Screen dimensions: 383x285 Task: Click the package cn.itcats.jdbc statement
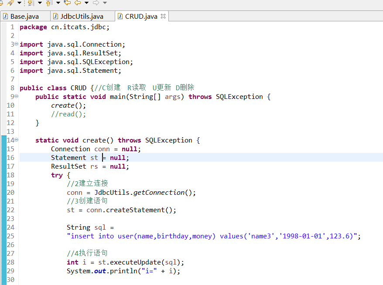[x=65, y=27]
